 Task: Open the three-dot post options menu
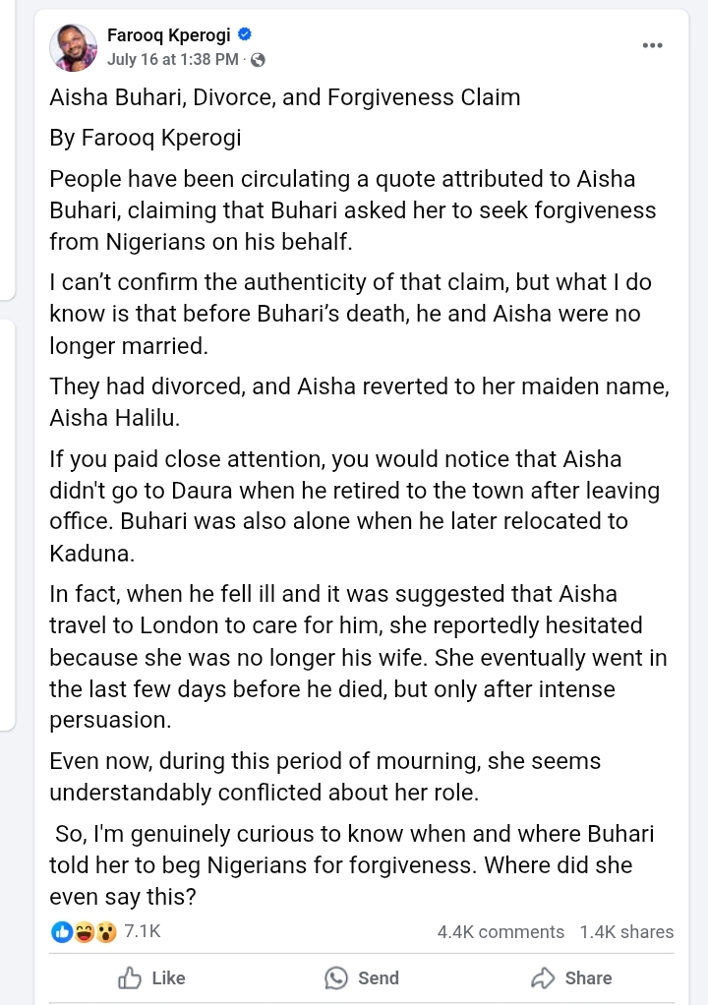pyautogui.click(x=652, y=45)
